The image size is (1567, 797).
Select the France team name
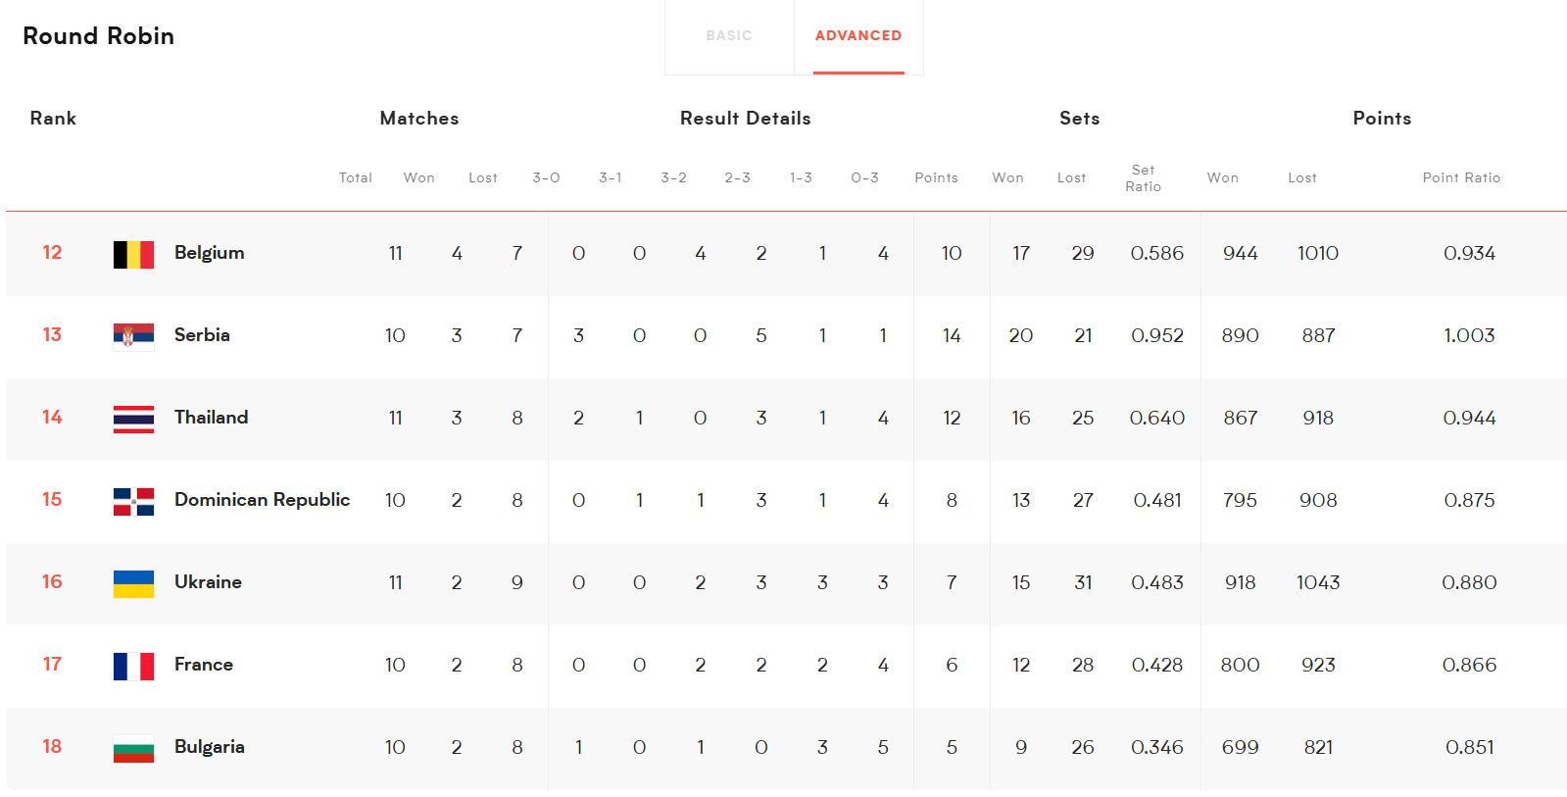click(204, 665)
